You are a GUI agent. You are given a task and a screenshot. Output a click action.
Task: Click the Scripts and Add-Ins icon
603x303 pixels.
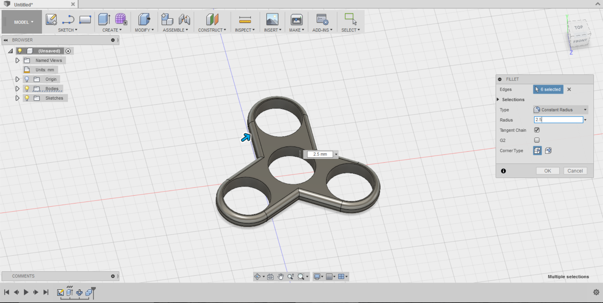[x=322, y=19]
